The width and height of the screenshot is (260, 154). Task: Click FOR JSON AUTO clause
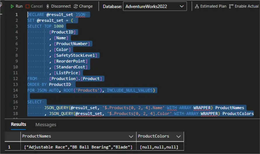coord(43,90)
